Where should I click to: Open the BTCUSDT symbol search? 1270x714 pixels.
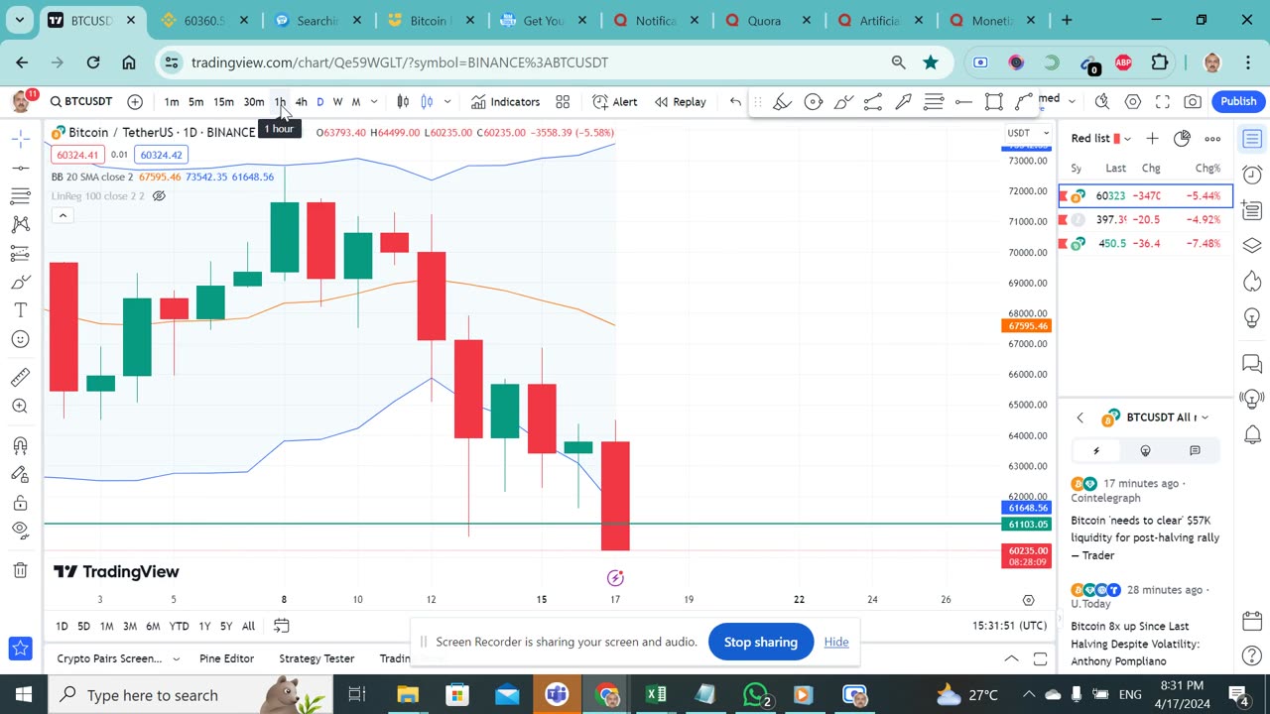[x=81, y=101]
